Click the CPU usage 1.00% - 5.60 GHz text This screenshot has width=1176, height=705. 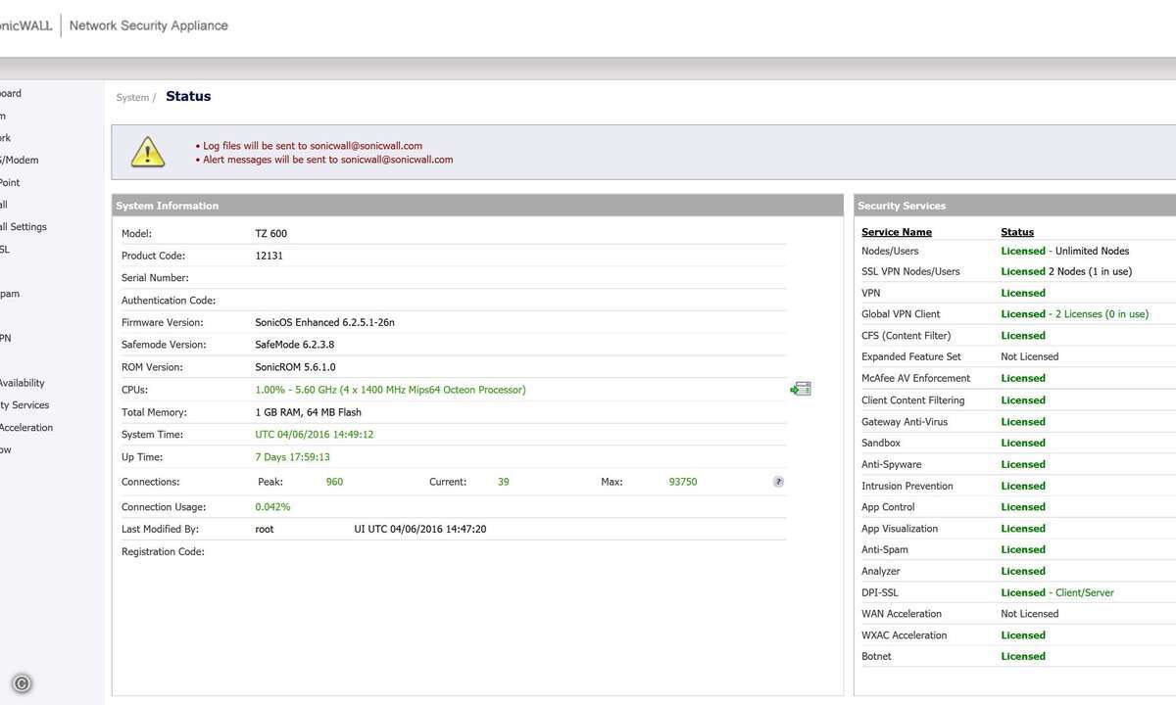(x=390, y=390)
